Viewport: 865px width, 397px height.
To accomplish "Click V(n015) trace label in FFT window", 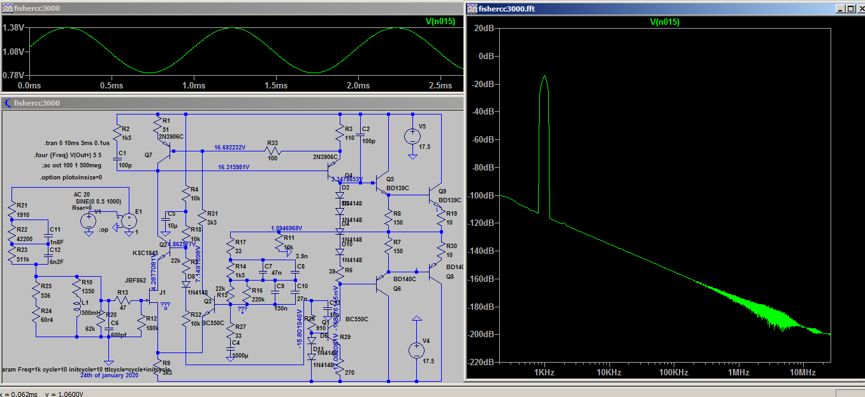I will coord(664,22).
